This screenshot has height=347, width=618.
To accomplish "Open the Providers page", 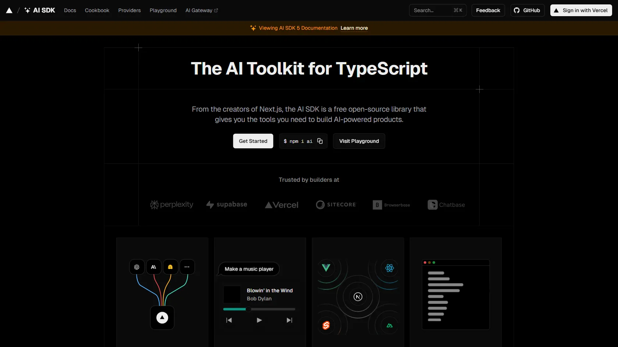I will click(129, 10).
